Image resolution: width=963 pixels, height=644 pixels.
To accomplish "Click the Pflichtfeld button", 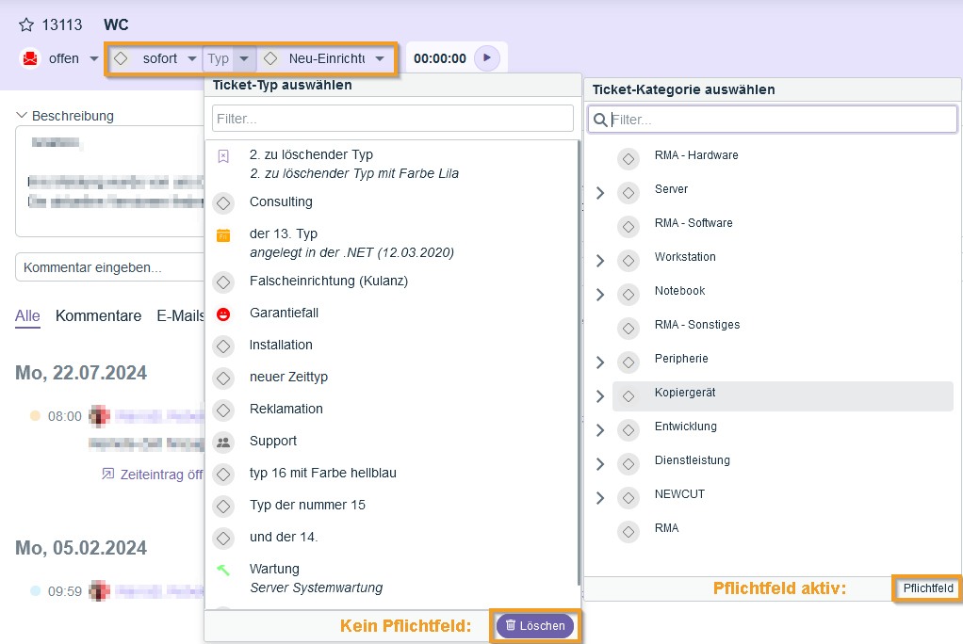I will (x=927, y=589).
